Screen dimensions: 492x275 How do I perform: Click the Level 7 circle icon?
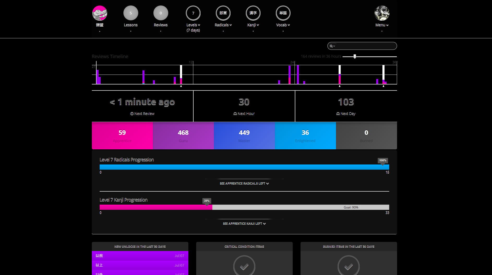(193, 13)
